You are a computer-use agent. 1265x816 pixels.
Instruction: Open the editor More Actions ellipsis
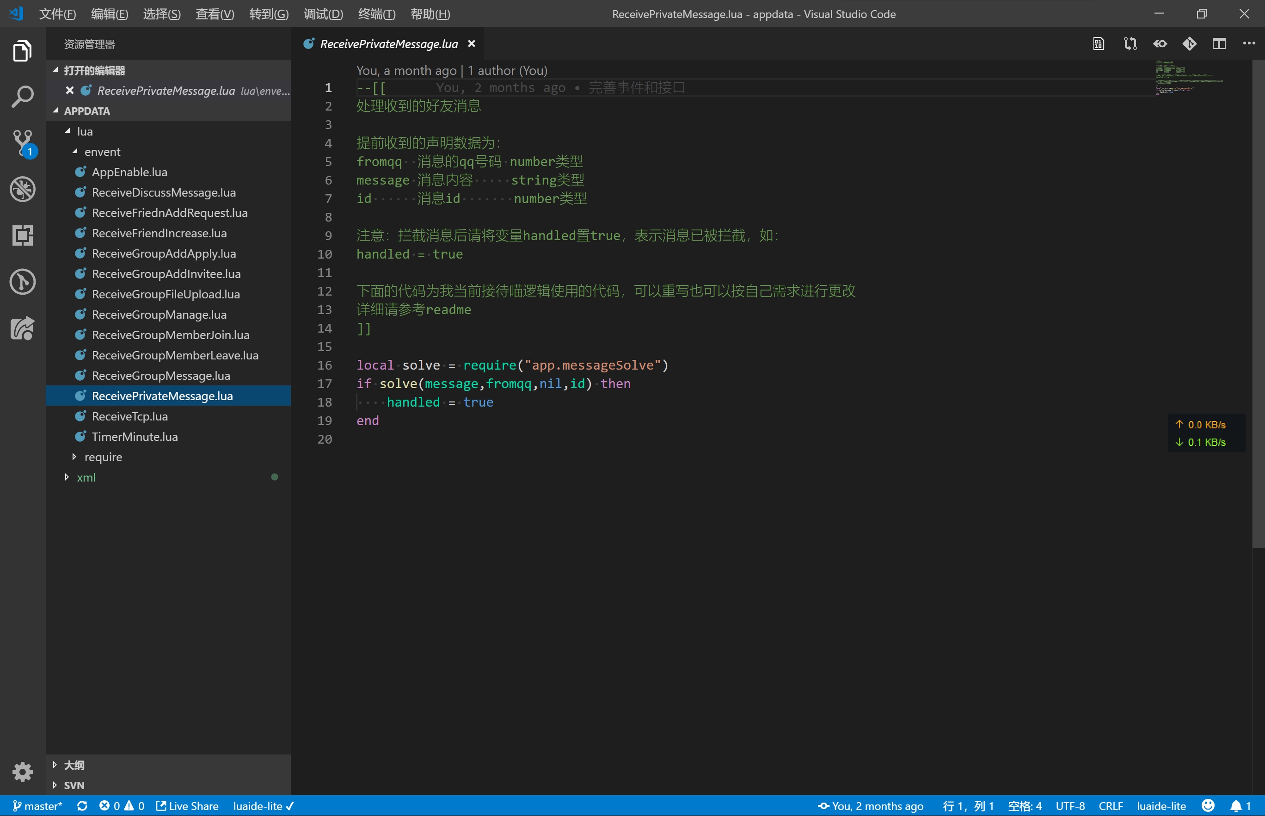(x=1249, y=43)
